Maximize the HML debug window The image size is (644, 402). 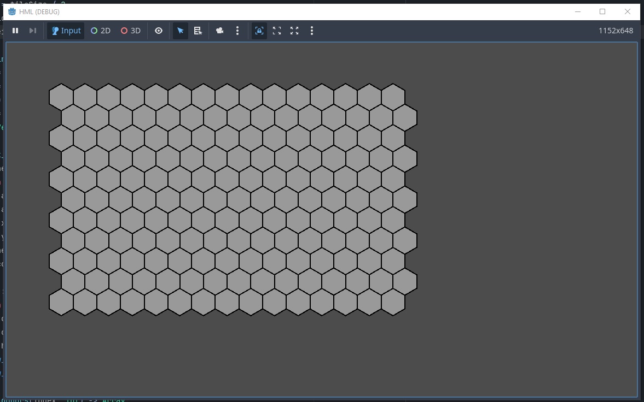[602, 12]
